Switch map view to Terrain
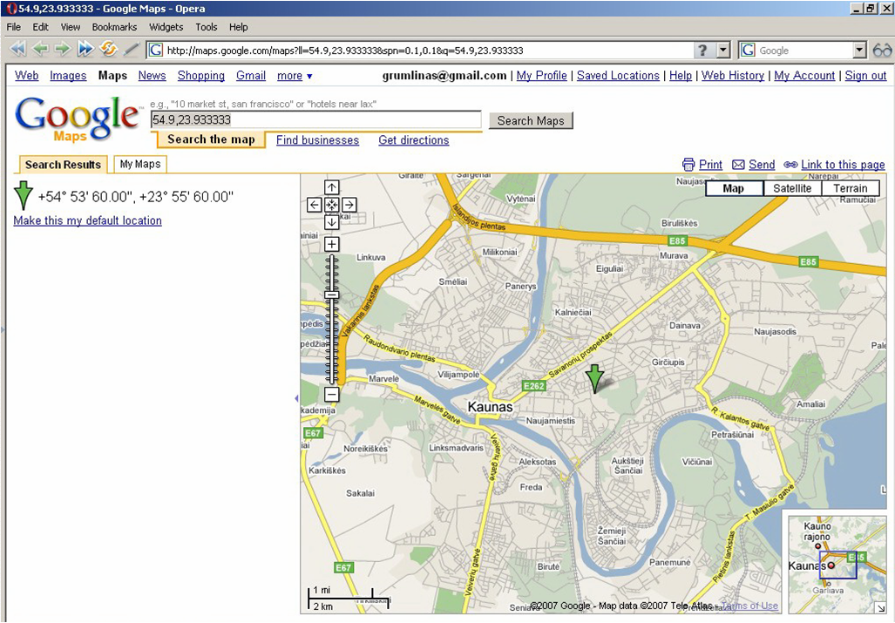 (851, 188)
